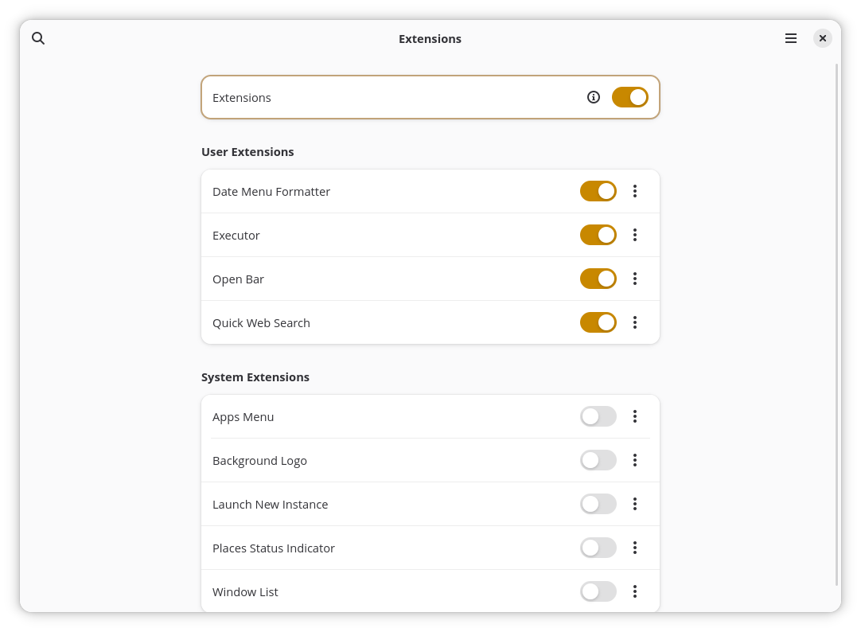Open the three-dot menu for Date Menu Formatter

pos(635,191)
